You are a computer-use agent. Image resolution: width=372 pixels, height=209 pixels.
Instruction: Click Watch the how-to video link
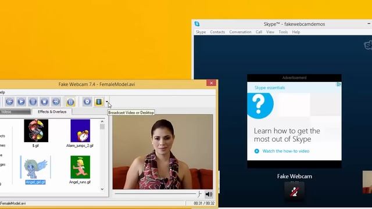click(x=285, y=151)
